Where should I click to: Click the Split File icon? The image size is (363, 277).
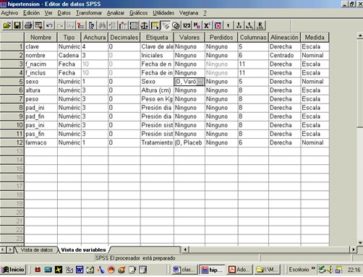tap(134, 25)
